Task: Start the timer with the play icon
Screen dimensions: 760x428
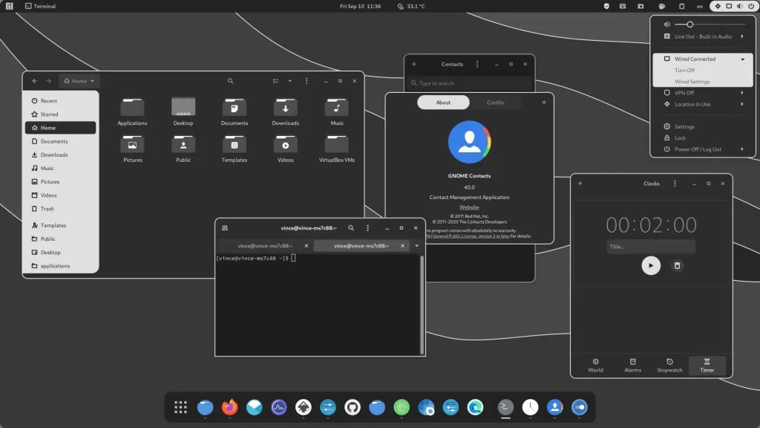Action: click(x=651, y=265)
